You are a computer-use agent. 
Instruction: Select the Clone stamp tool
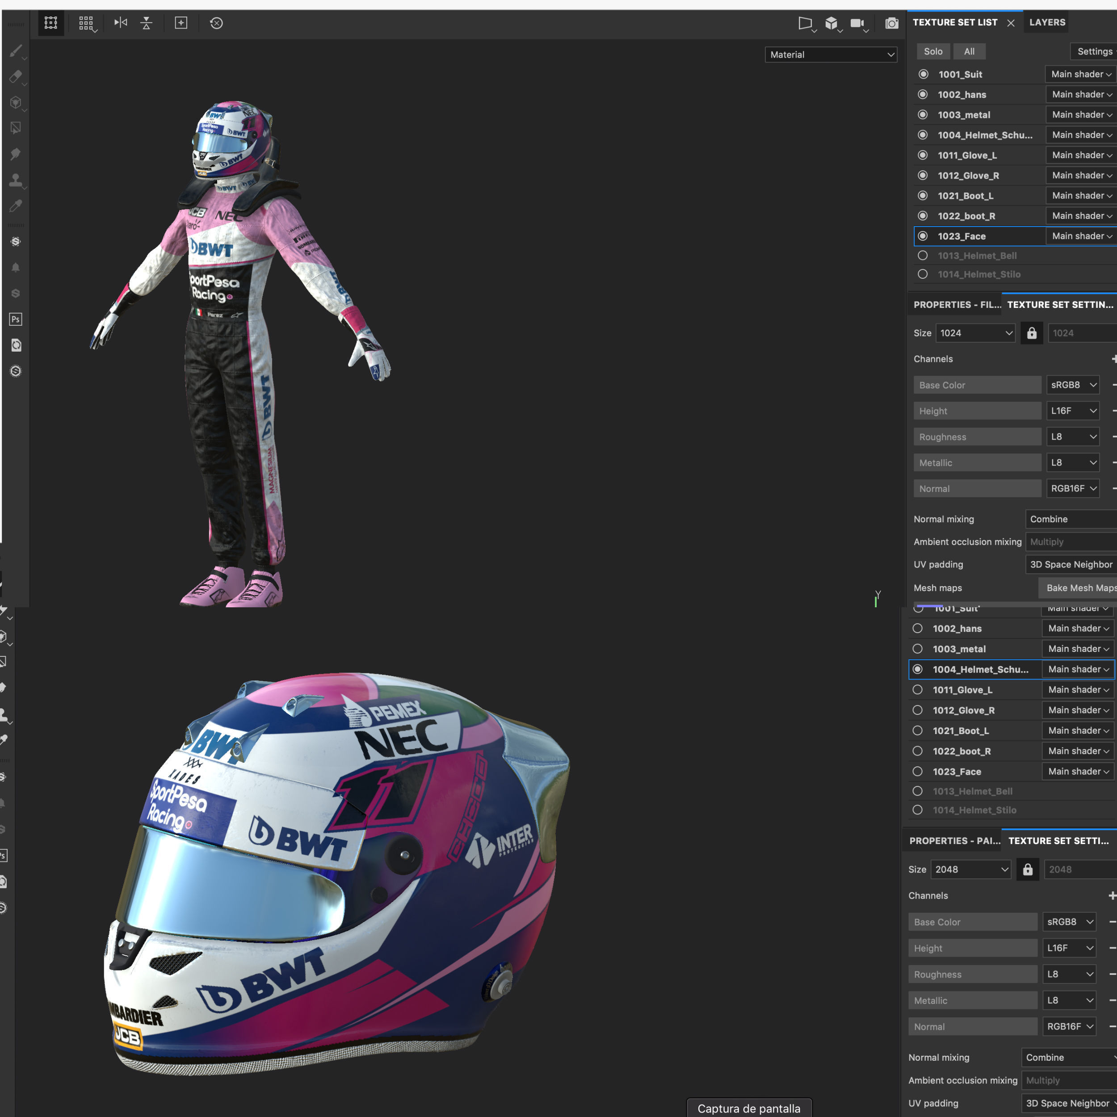point(16,180)
